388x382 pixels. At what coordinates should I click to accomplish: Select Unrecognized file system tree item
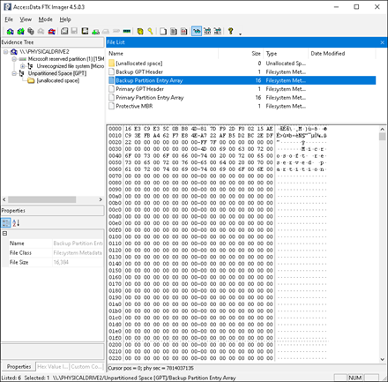(70, 66)
